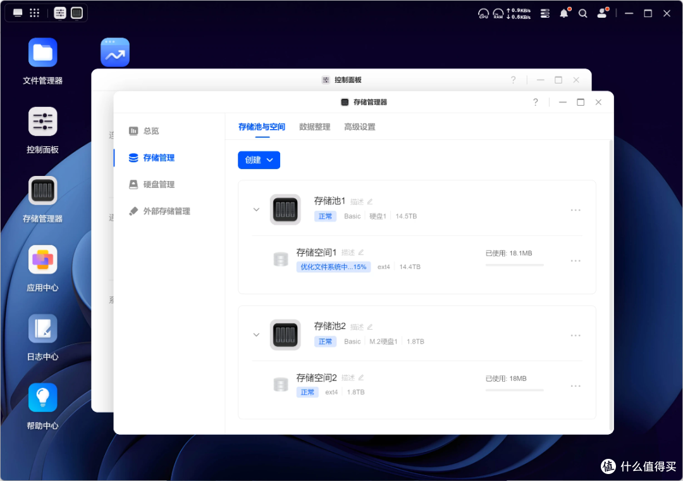Select 外部存储管理 in sidebar
This screenshot has width=683, height=481.
click(x=159, y=211)
